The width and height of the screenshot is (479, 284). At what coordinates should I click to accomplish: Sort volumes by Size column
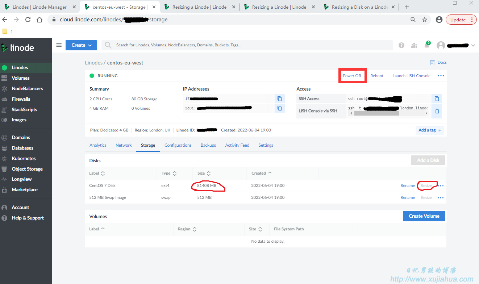(x=256, y=229)
